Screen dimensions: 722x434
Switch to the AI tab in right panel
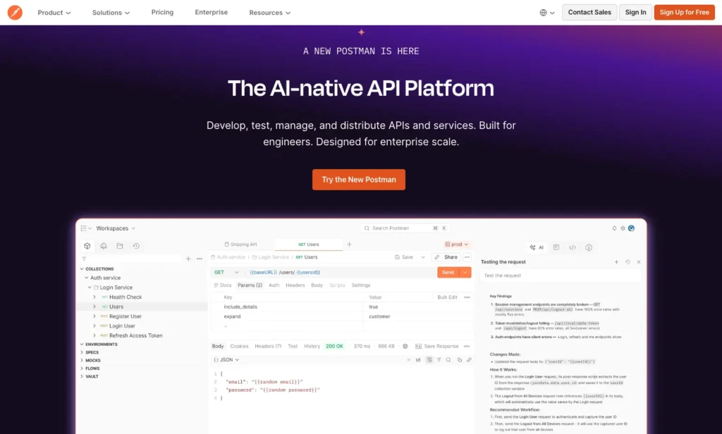point(537,247)
